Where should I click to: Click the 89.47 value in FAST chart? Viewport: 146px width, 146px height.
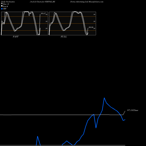pyautogui.click(x=43, y=13)
